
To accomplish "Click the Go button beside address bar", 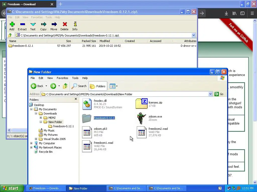I will point(219,94).
